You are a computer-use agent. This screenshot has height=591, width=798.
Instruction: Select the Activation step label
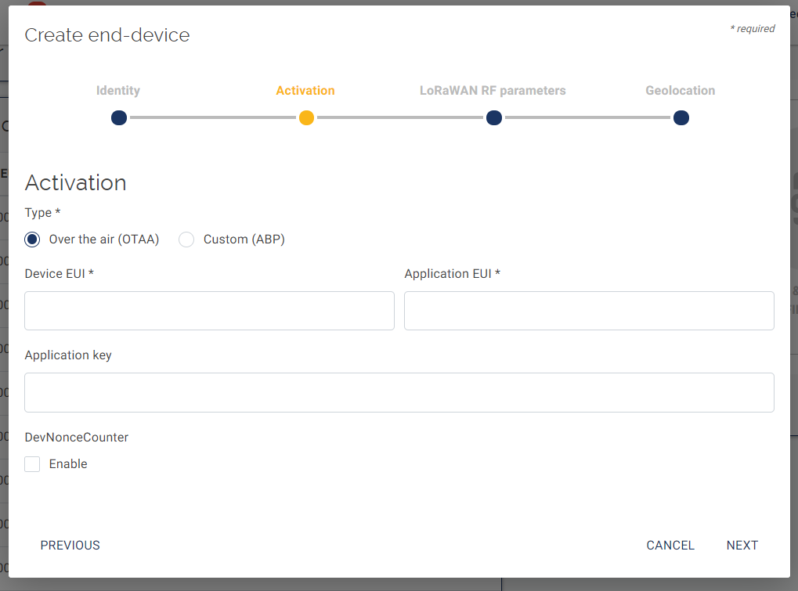tap(305, 91)
